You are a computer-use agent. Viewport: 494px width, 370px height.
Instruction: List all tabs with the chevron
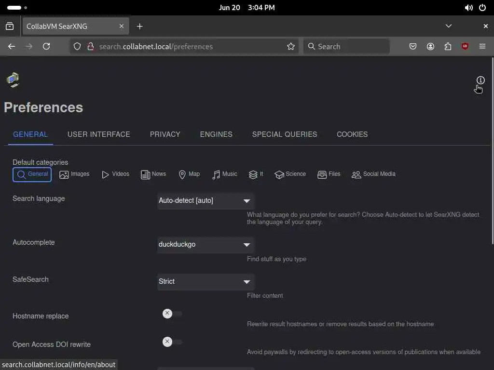[x=448, y=26]
